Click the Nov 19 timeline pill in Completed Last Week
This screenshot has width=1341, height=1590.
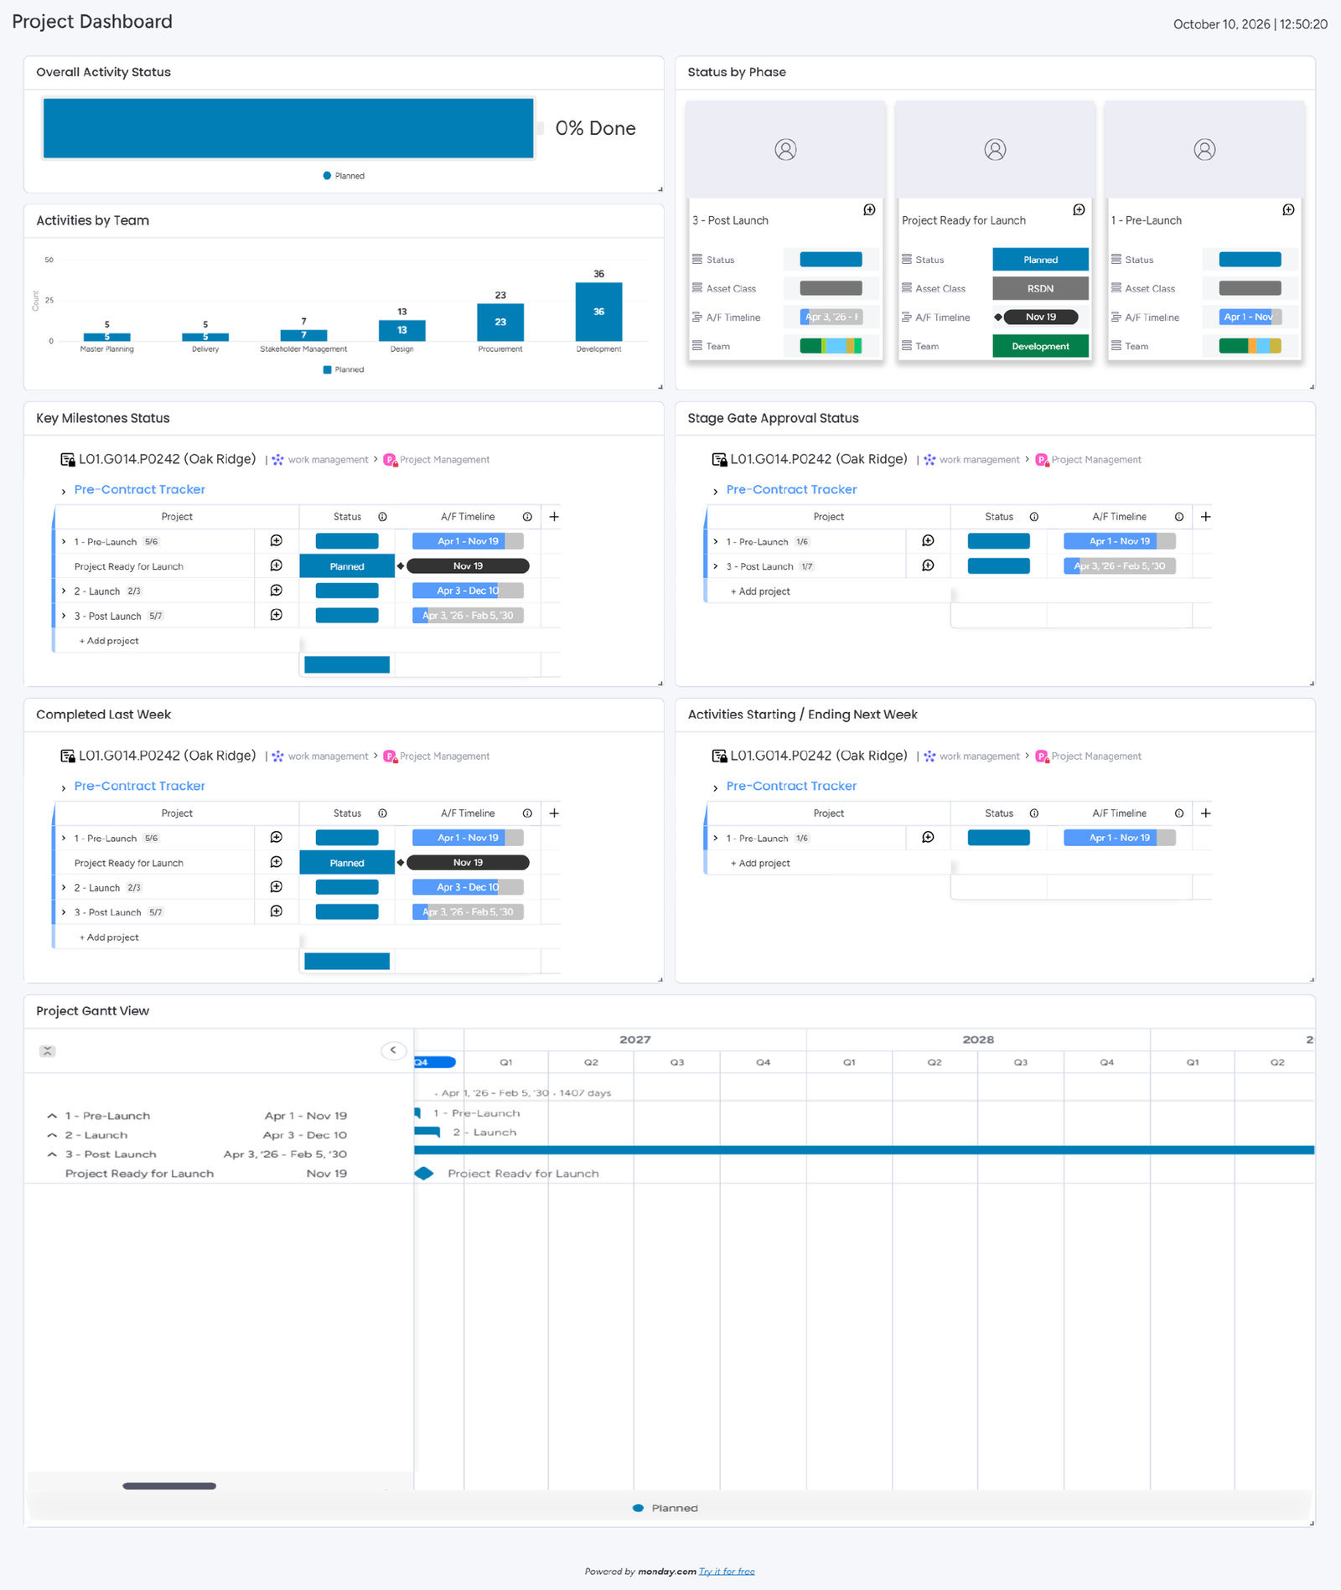tap(468, 862)
